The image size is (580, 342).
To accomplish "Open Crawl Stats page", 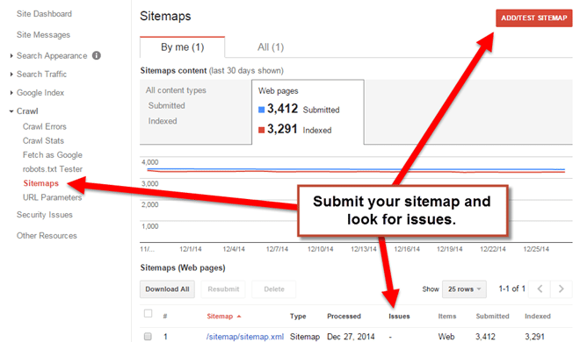I will 43,140.
